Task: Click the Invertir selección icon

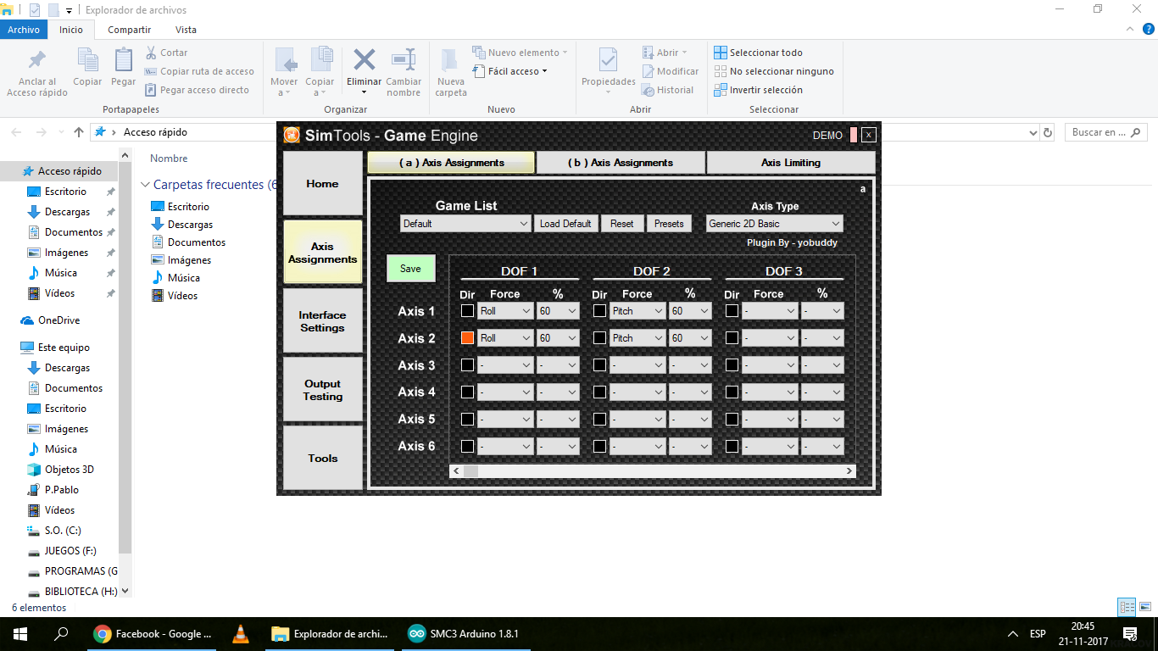Action: click(721, 90)
